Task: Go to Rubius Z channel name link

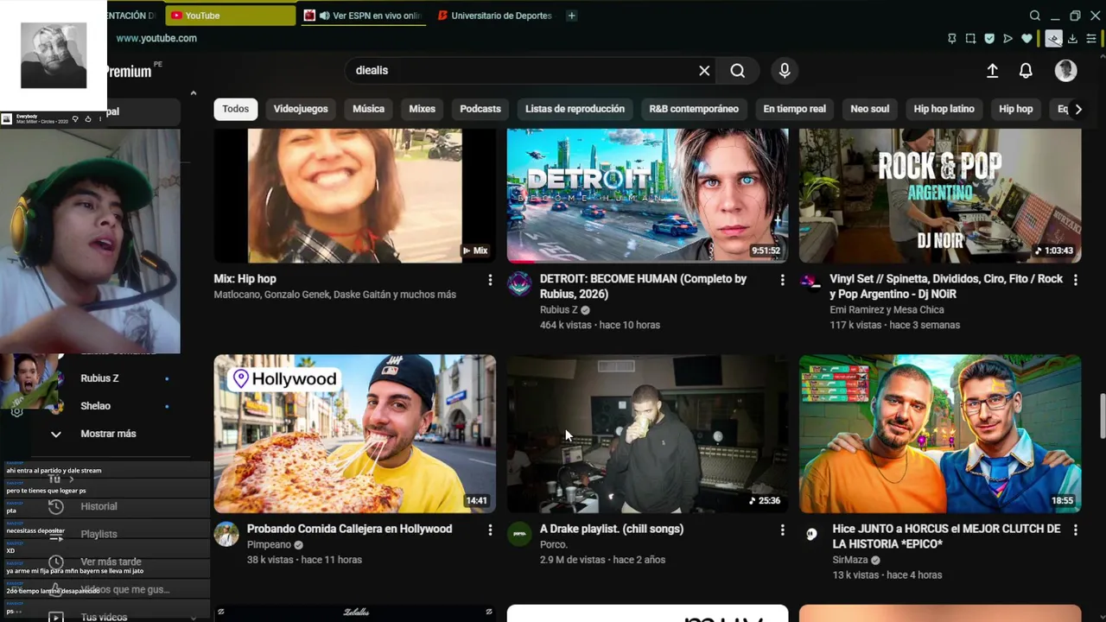Action: tap(559, 310)
